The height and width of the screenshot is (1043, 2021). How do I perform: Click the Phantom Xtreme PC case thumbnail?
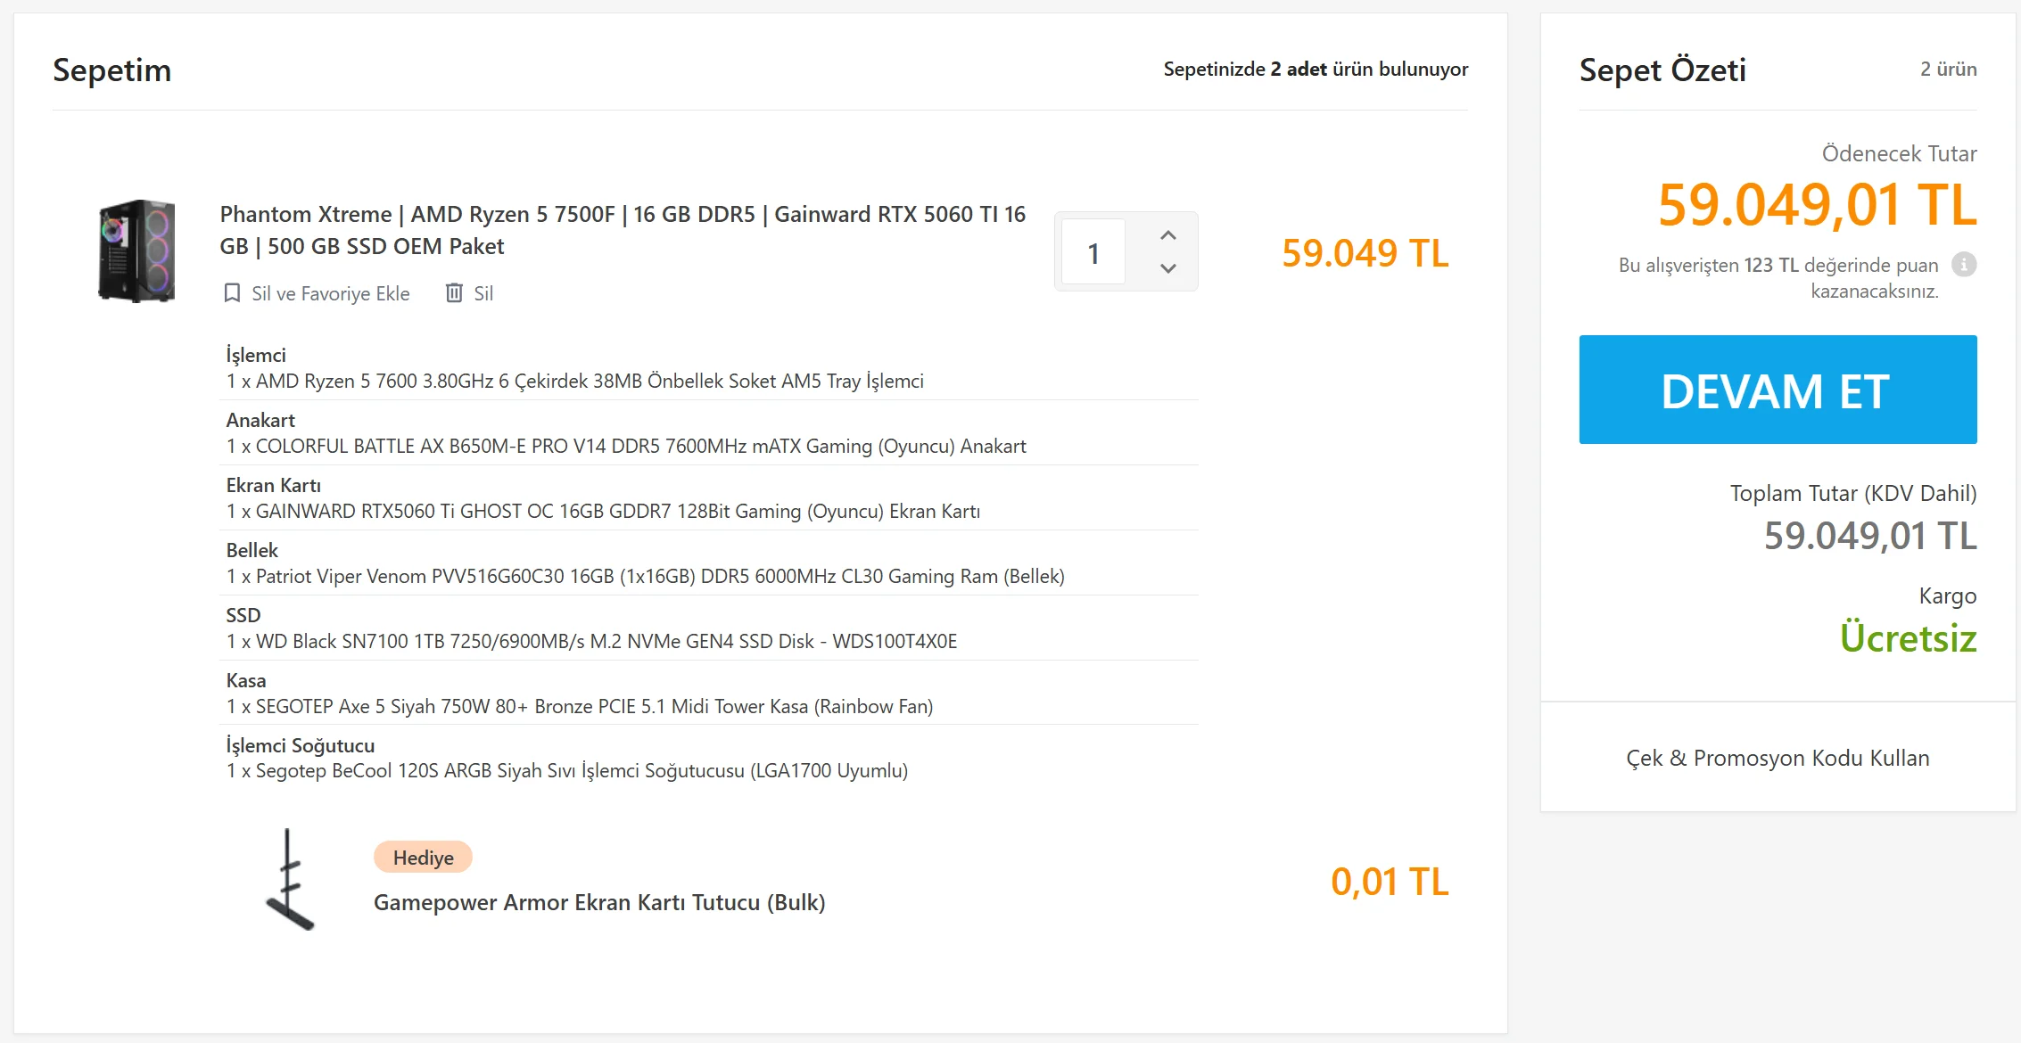point(136,250)
